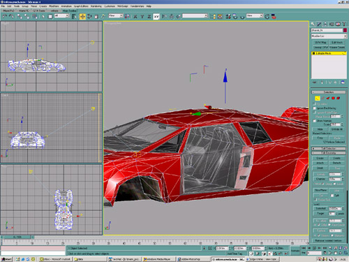Click the time slider handle
349x262 pixels.
(17, 237)
